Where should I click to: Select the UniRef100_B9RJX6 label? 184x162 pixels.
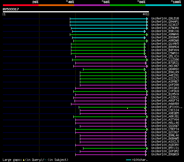[165, 31]
